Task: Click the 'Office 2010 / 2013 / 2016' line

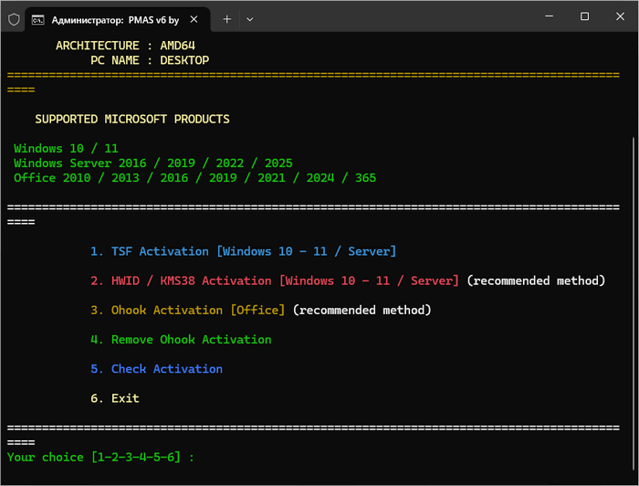Action: pyautogui.click(x=194, y=178)
